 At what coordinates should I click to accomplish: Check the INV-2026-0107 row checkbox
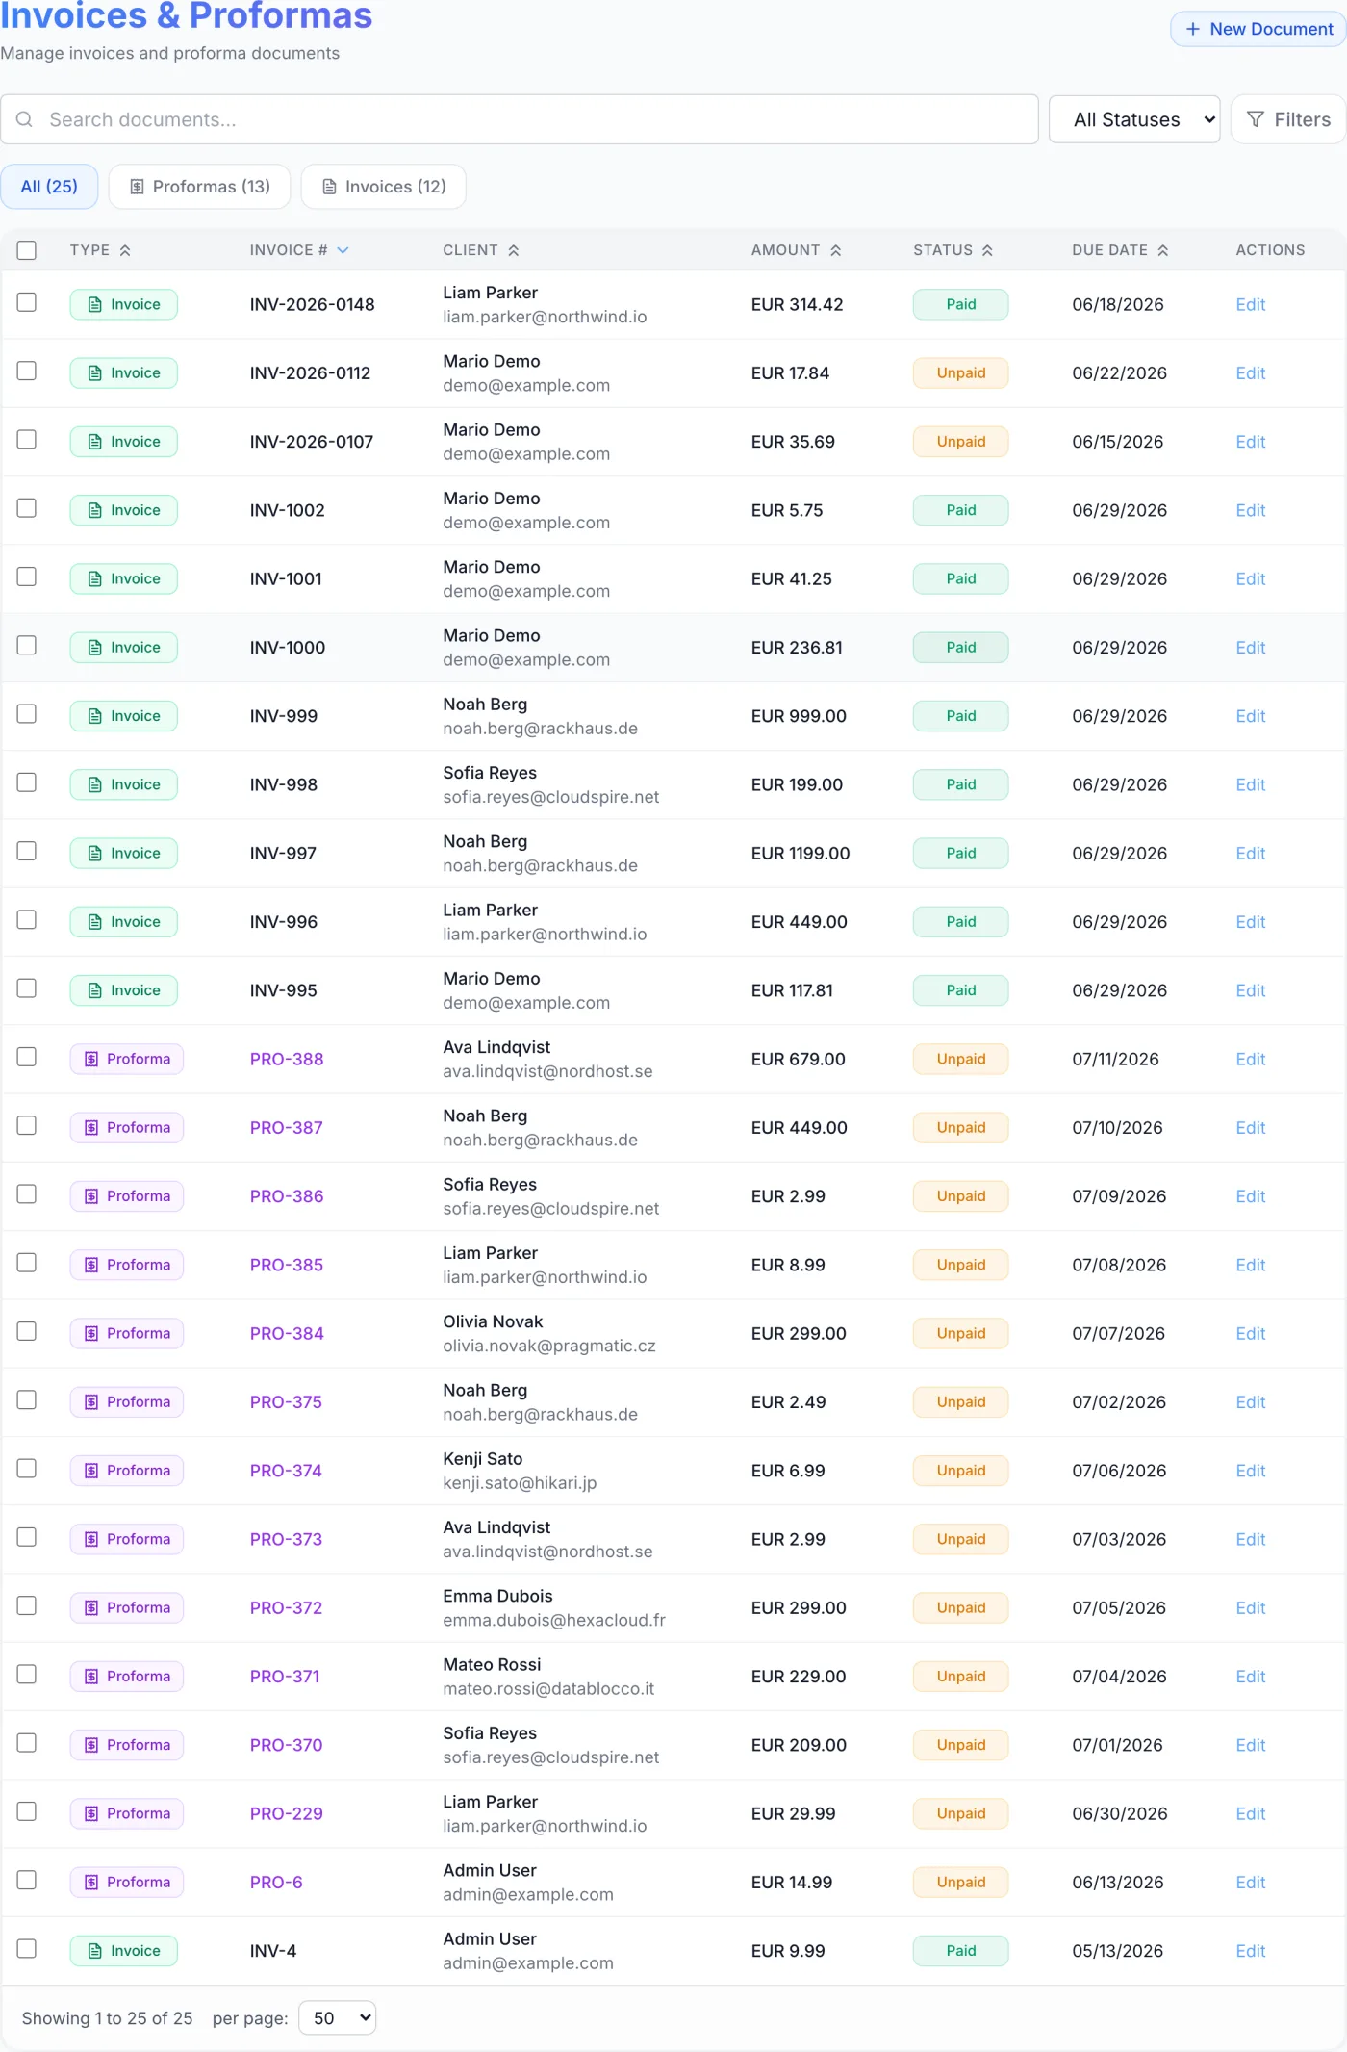[27, 439]
